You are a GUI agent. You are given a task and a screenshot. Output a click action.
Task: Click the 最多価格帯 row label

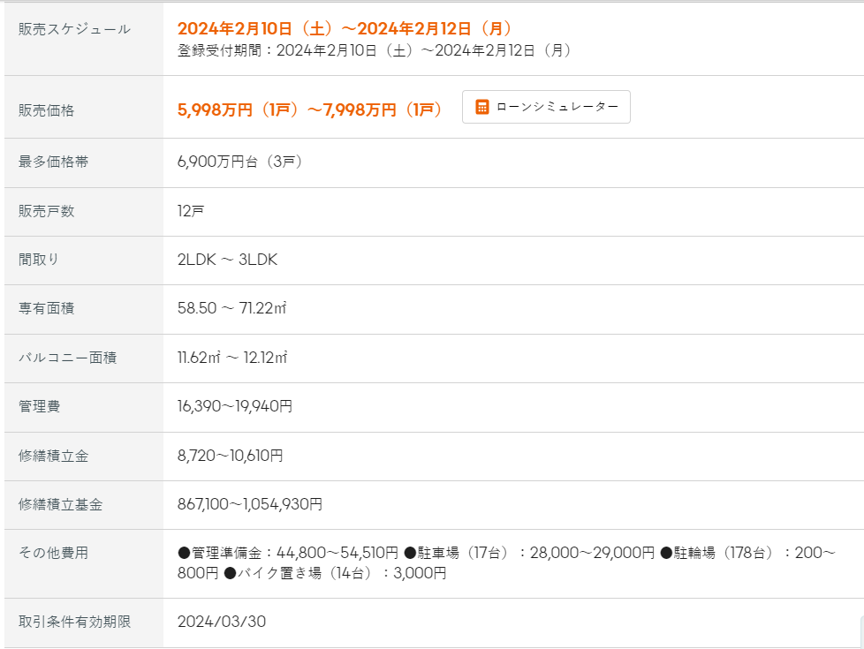click(53, 162)
